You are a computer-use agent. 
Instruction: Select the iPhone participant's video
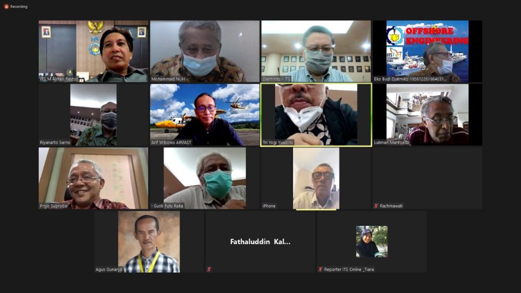tap(316, 178)
